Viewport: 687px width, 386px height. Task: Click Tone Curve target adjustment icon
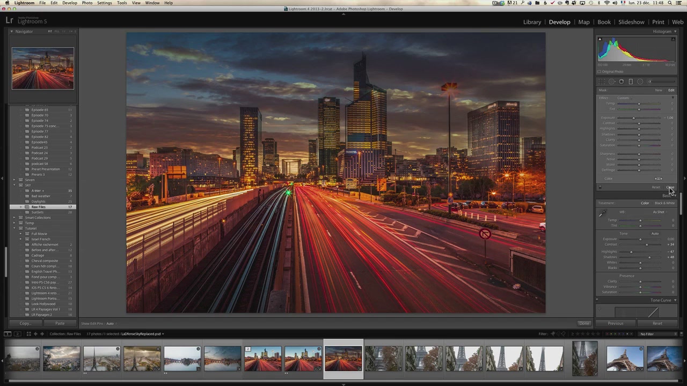point(600,309)
